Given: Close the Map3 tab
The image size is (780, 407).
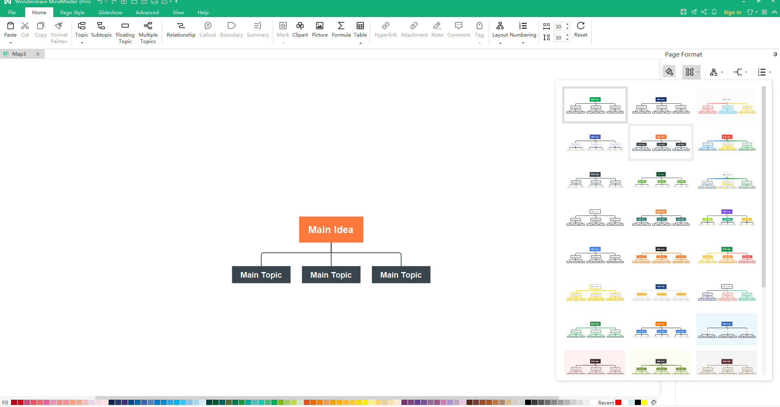Looking at the screenshot, I should pyautogui.click(x=38, y=54).
